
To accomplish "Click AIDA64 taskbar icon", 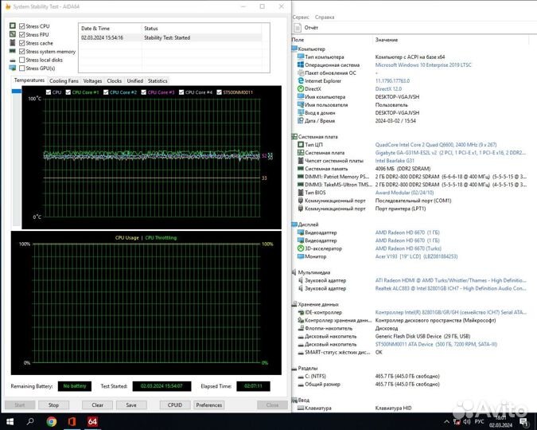I will (92, 421).
